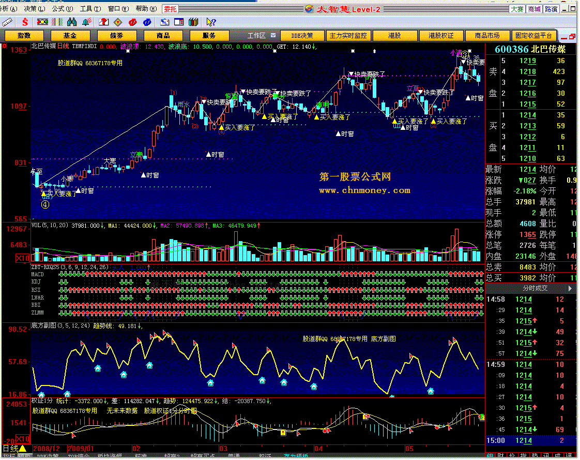Click the chart with question mark icon

point(103,22)
